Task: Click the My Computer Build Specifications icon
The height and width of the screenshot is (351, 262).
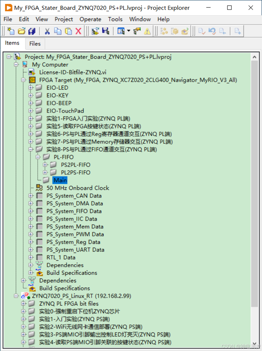Action: click(x=32, y=288)
